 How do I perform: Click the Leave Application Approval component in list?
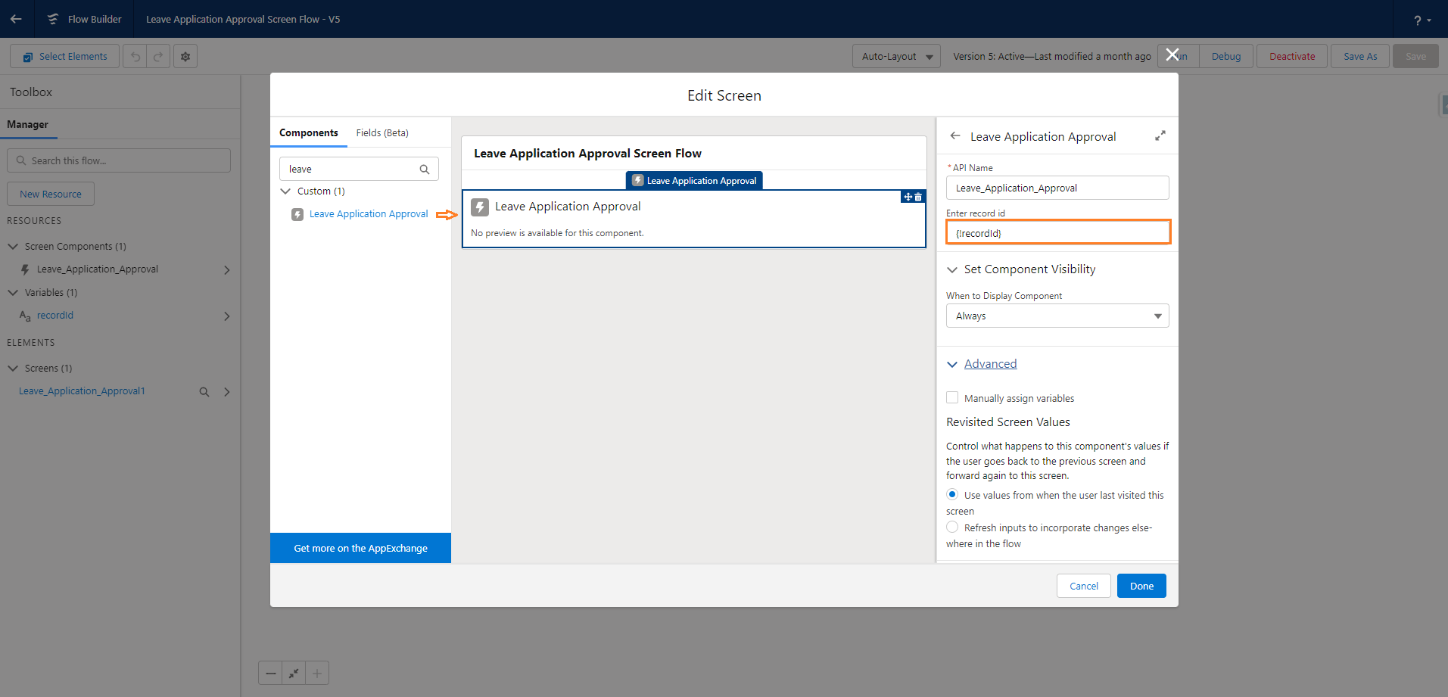[x=369, y=214]
